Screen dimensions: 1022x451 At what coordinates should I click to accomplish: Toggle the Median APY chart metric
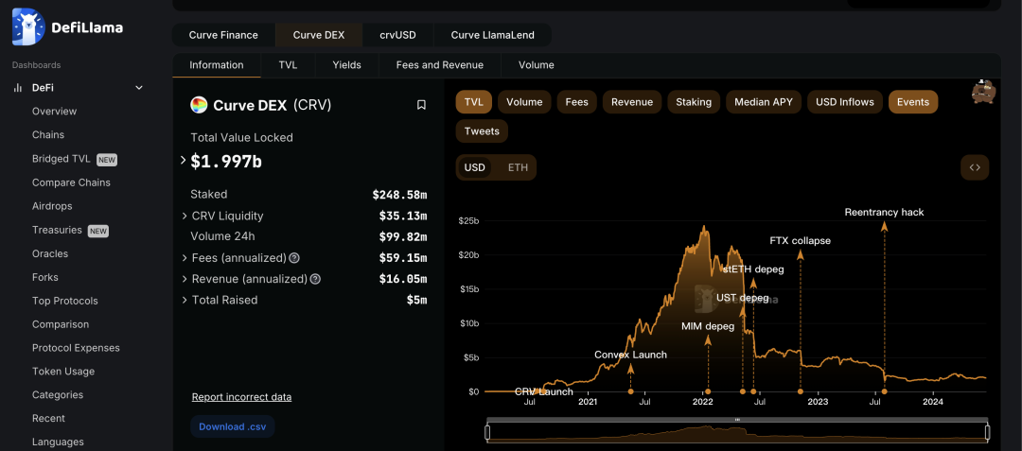pyautogui.click(x=764, y=102)
